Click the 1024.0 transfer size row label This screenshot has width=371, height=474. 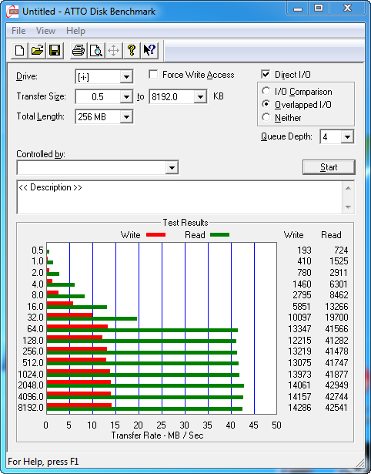31,375
